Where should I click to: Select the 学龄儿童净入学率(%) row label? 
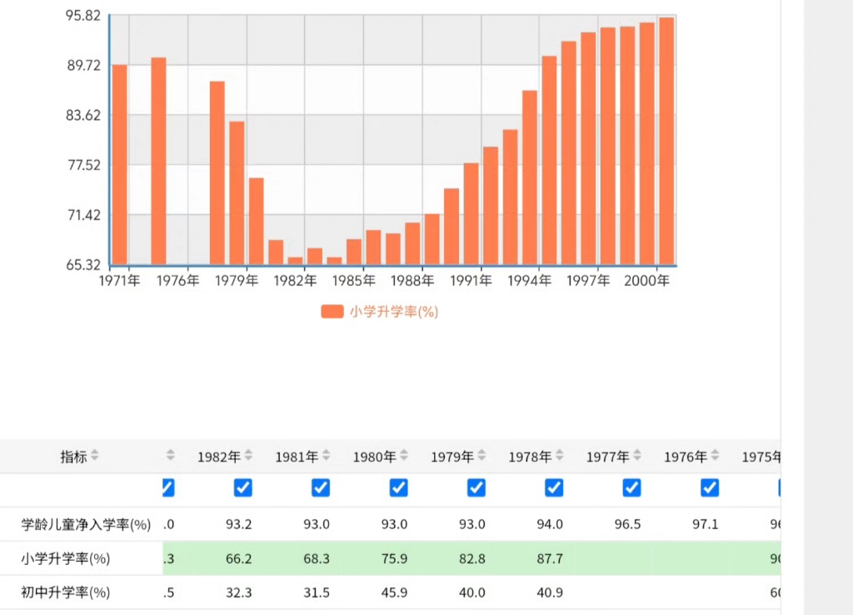click(86, 525)
